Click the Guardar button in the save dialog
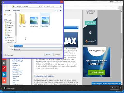The height and width of the screenshot is (93, 124). tap(48, 55)
